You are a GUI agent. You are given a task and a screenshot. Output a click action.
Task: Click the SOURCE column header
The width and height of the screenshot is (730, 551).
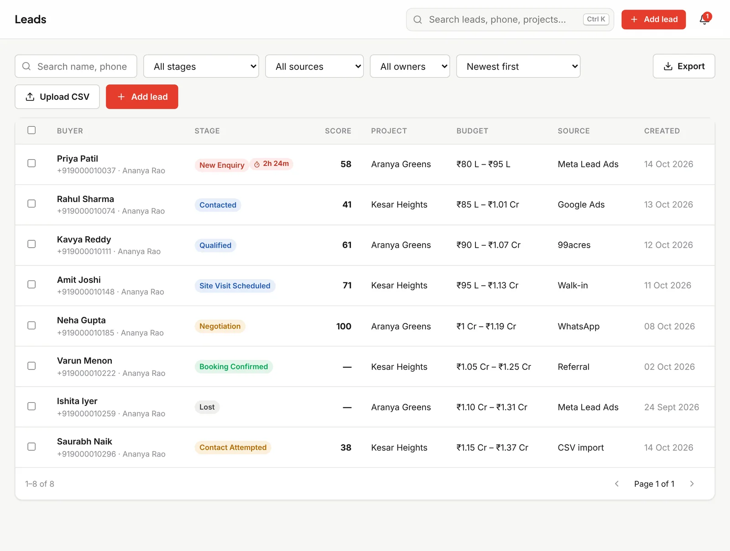coord(574,131)
